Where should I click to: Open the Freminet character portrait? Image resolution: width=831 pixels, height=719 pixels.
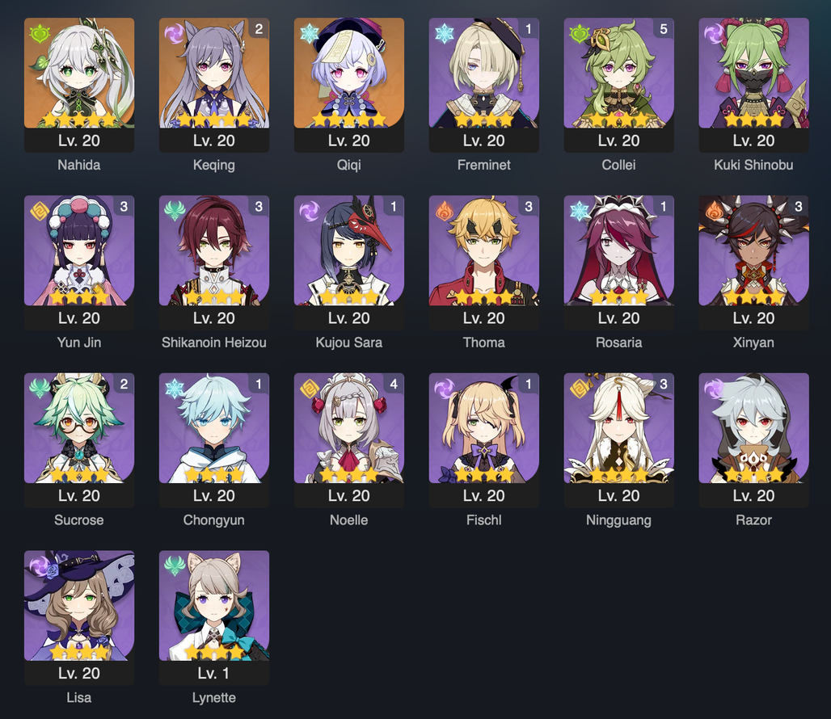(x=484, y=73)
